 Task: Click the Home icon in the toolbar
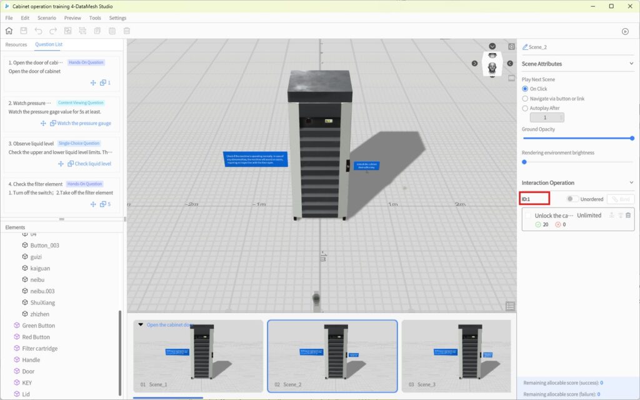[9, 31]
